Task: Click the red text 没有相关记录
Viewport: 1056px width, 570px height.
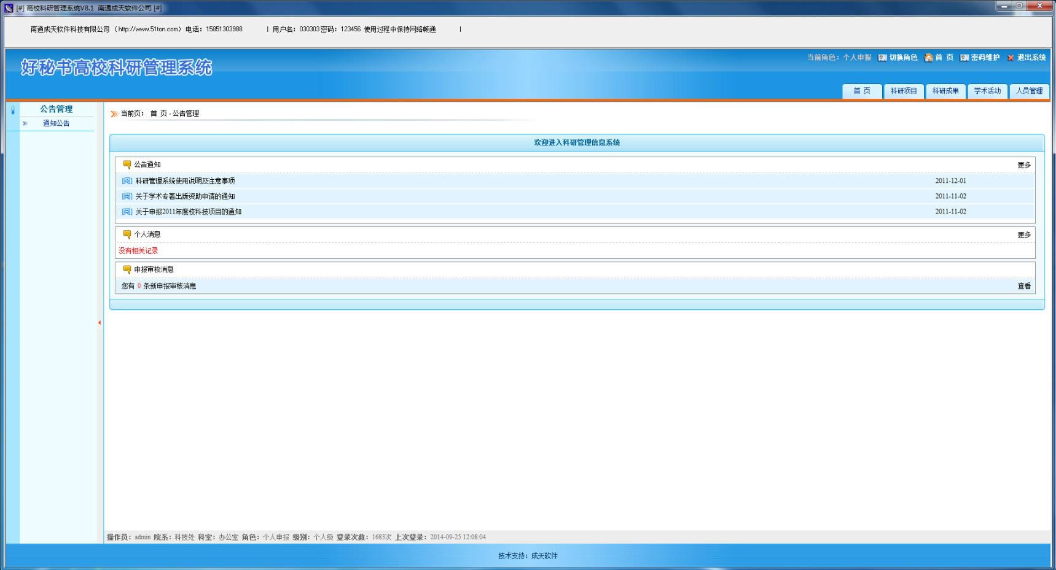Action: pos(138,251)
